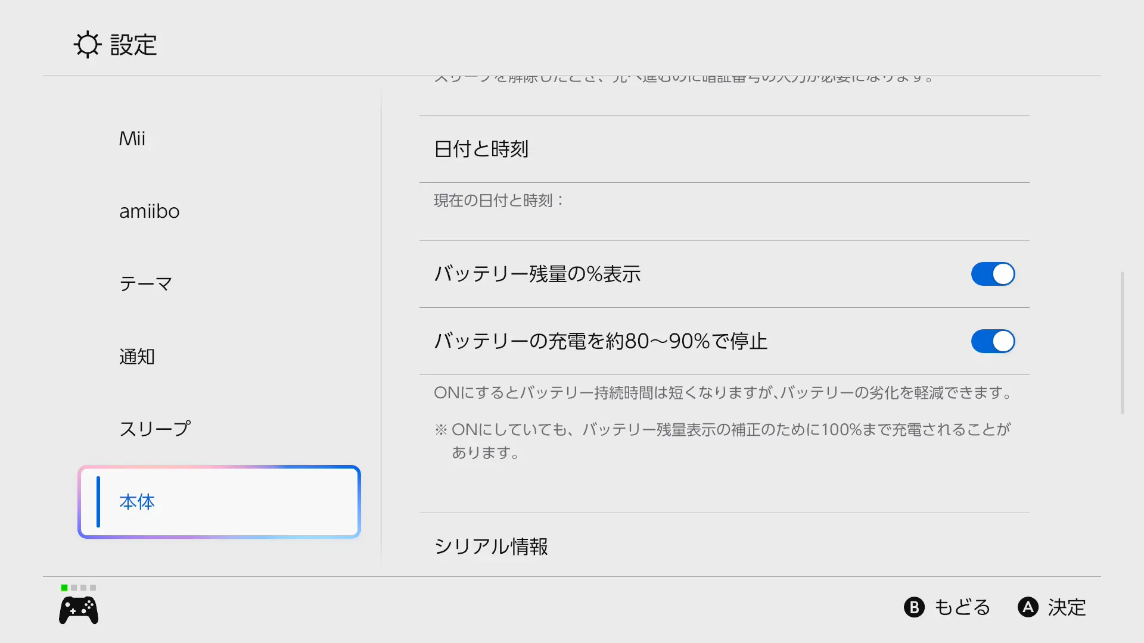This screenshot has height=643, width=1144.
Task: Click the controller icon at bottom left
Action: pyautogui.click(x=79, y=610)
